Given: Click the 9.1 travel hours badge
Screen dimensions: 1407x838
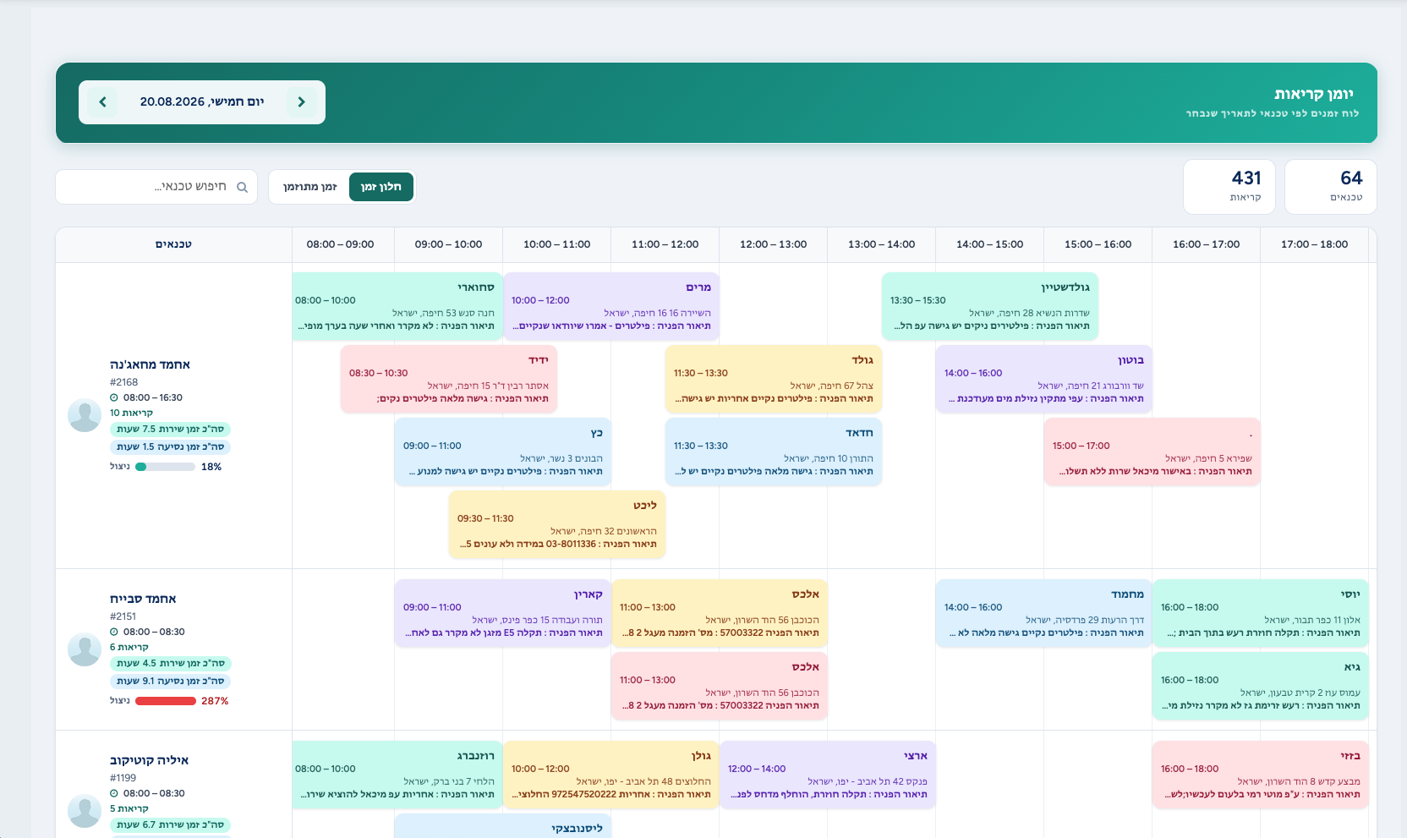Looking at the screenshot, I should tap(170, 682).
